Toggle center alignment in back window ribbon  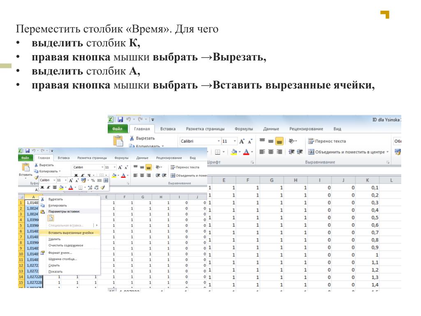tap(271, 152)
